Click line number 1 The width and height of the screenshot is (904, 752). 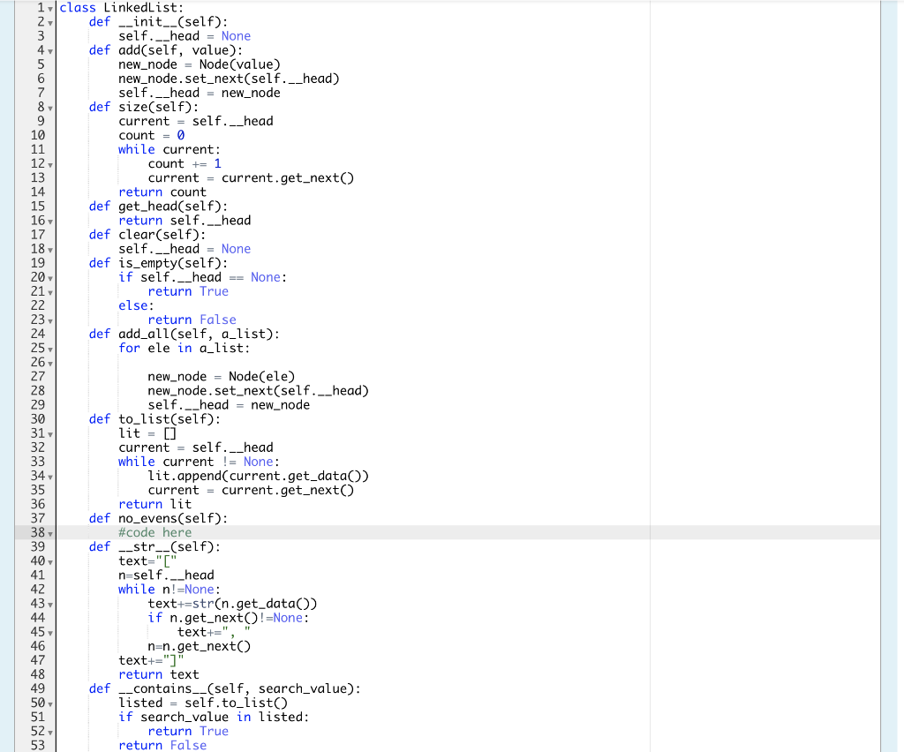coord(40,8)
